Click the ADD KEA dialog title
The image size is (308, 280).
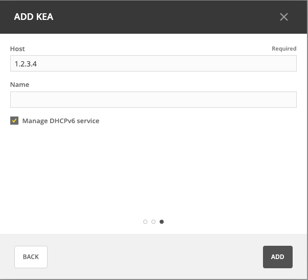click(34, 17)
